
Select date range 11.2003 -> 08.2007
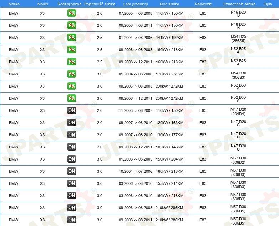tap(136, 110)
